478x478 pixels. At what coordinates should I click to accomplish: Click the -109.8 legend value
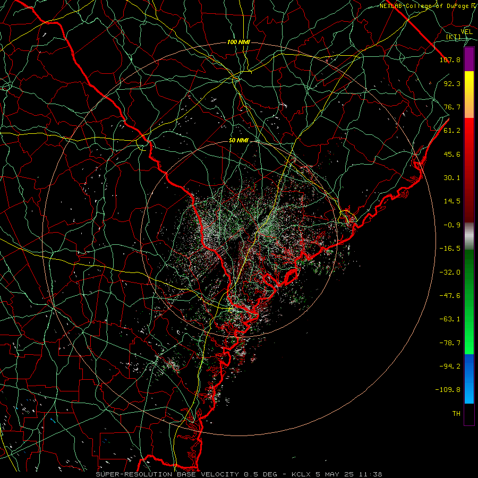448,390
